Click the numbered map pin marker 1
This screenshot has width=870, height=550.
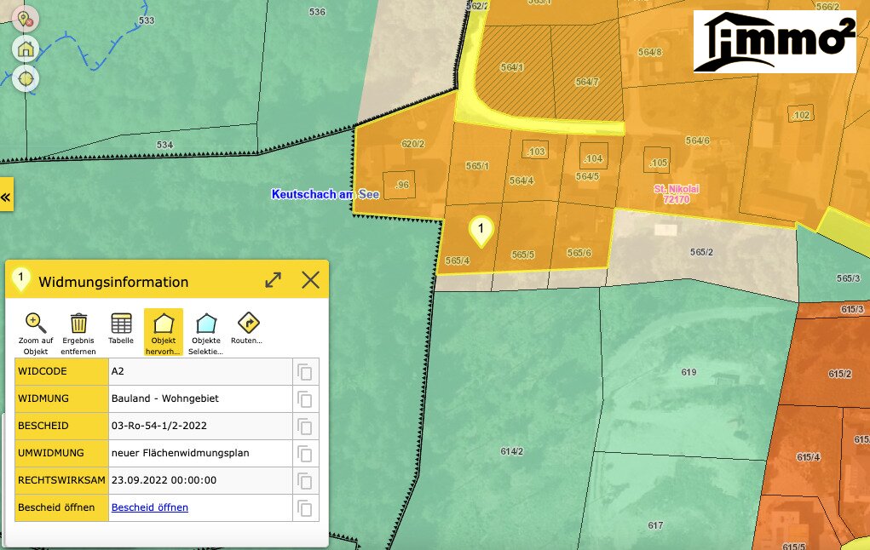pos(481,230)
